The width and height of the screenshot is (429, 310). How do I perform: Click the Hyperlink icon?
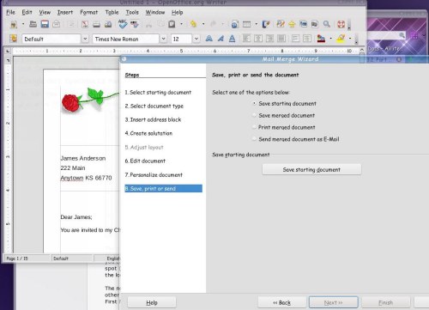[x=234, y=24]
